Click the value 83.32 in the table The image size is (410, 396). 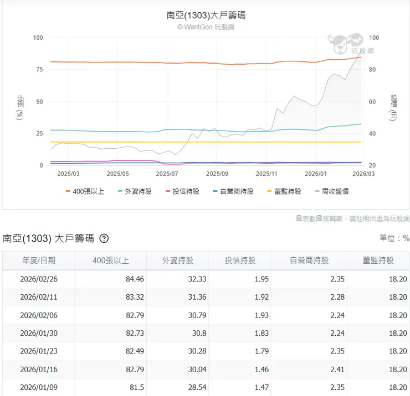135,297
